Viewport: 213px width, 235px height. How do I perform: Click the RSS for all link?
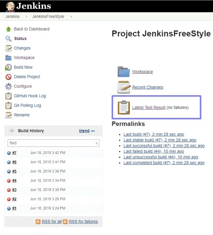51,221
